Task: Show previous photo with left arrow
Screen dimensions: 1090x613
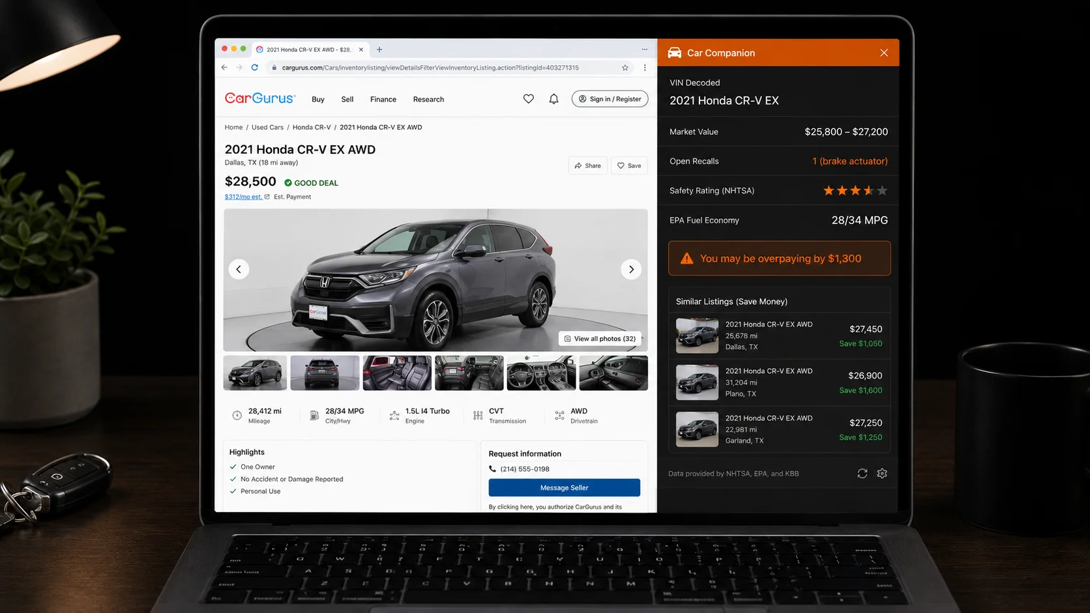Action: coord(239,269)
